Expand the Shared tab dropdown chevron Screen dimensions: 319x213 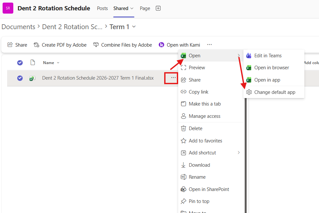tap(132, 8)
